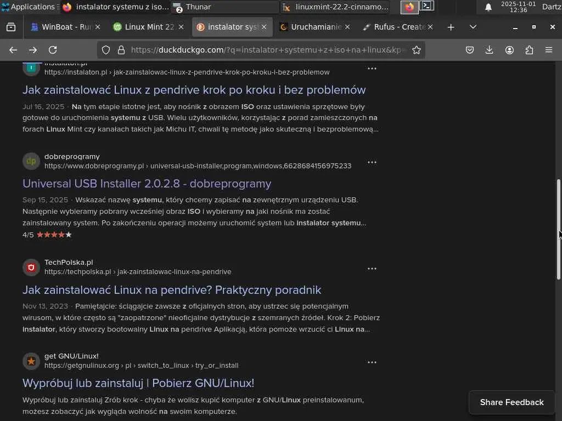Click the get GNU/Linux! star favicon
562x421 pixels.
31,361
